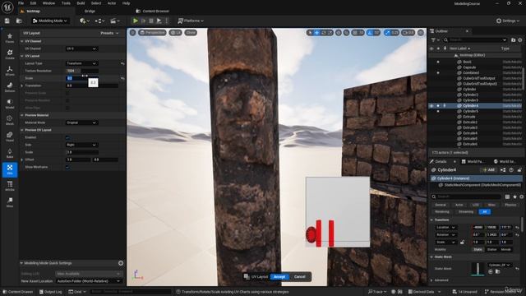Cancel the UV Layout tool
This screenshot has width=526, height=296.
(299, 277)
